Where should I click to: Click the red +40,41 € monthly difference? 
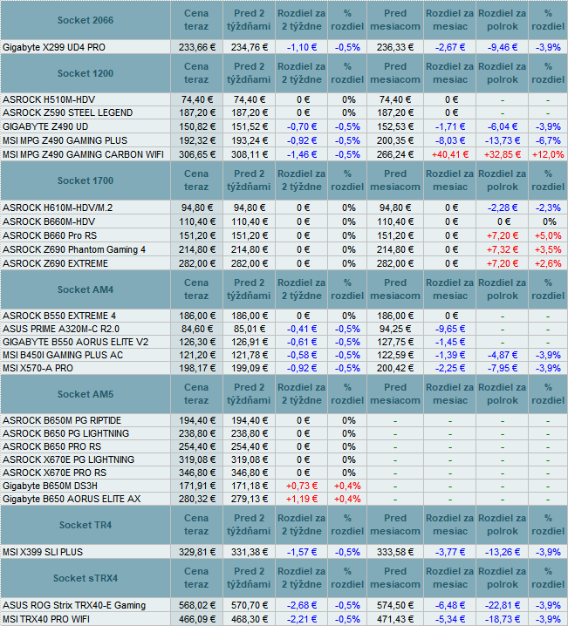point(449,154)
